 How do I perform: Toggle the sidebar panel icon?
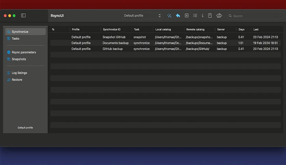point(23,15)
